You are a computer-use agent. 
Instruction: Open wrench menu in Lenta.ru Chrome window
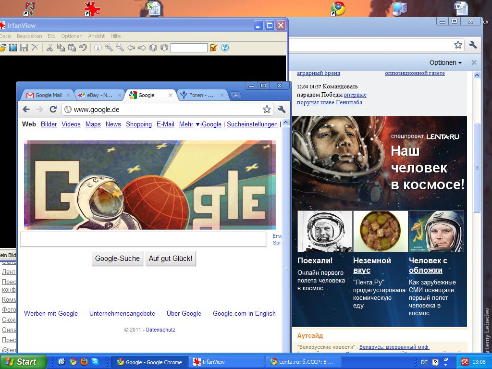(x=473, y=45)
